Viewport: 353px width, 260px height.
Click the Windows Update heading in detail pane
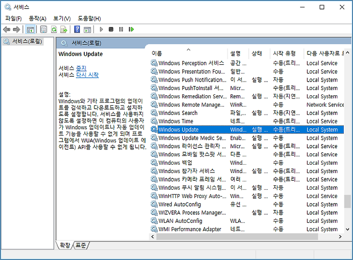pos(80,54)
